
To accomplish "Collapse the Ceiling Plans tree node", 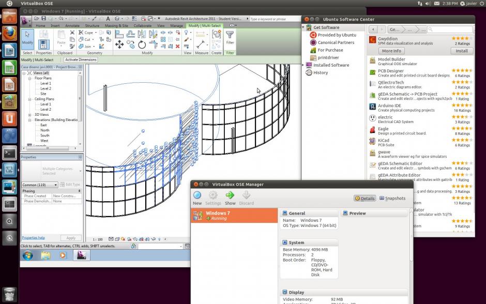I will pos(30,99).
